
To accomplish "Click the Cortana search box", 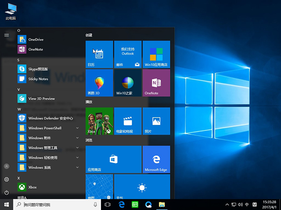I will click(57, 205).
